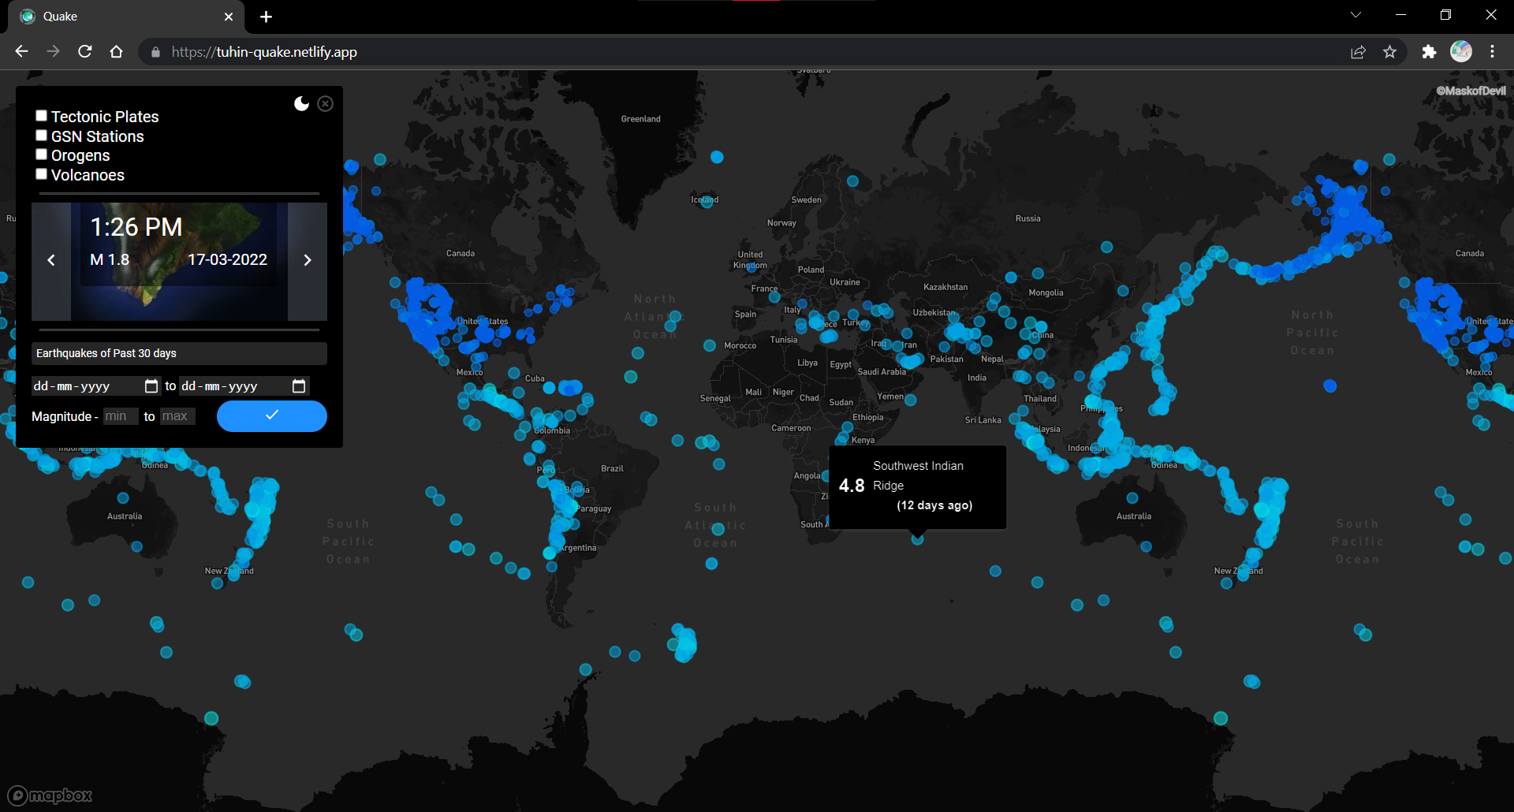The height and width of the screenshot is (812, 1514).
Task: Click the 1:26 PM time text
Action: click(136, 227)
